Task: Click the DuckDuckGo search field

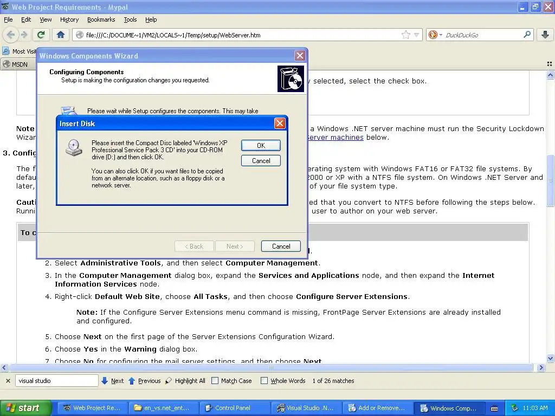Action: (482, 35)
